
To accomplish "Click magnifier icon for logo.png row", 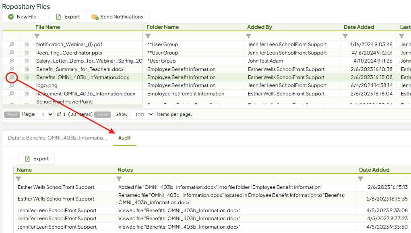I will 12,85.
